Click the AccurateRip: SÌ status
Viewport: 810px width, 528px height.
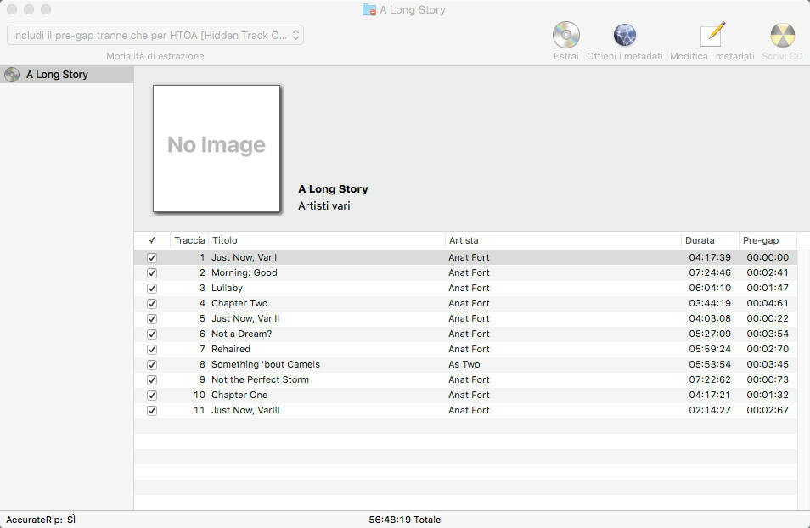pos(41,520)
